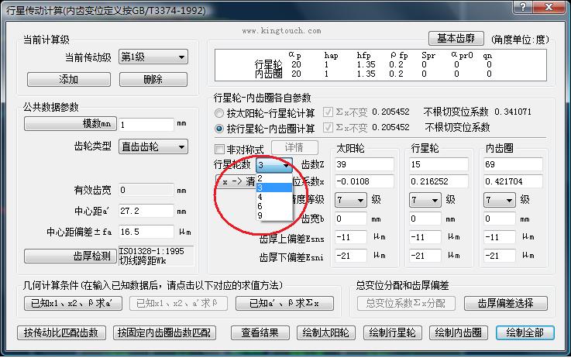Collapse the 行星轮数 combo box arrow

[287, 165]
